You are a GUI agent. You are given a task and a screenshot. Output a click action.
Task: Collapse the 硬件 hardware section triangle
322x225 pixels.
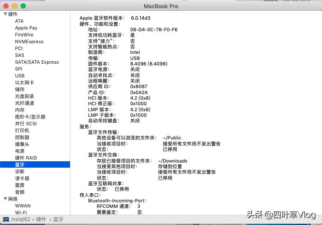5,14
